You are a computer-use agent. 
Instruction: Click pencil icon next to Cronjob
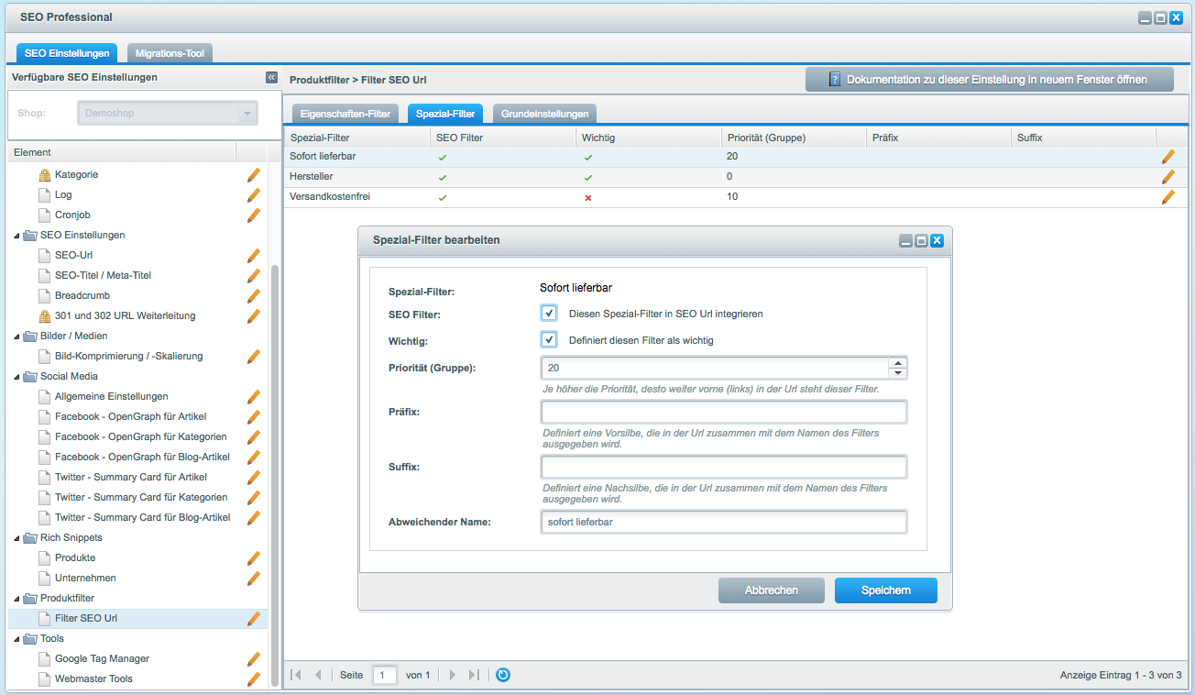point(254,215)
